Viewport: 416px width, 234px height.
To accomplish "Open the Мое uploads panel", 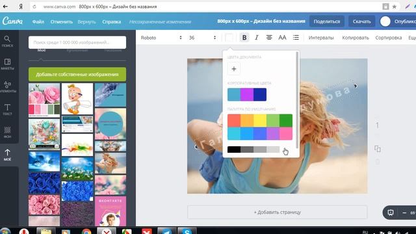I will pos(7,155).
